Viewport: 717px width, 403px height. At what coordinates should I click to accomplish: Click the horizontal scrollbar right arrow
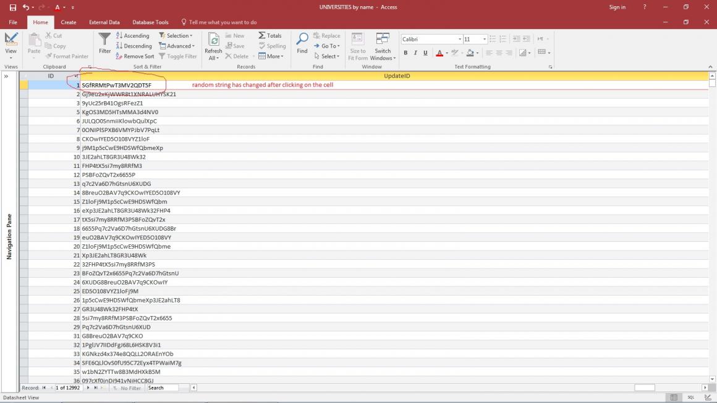coord(705,388)
